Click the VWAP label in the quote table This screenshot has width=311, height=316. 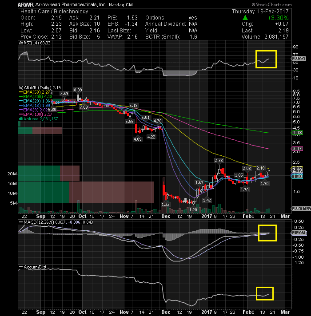click(116, 37)
